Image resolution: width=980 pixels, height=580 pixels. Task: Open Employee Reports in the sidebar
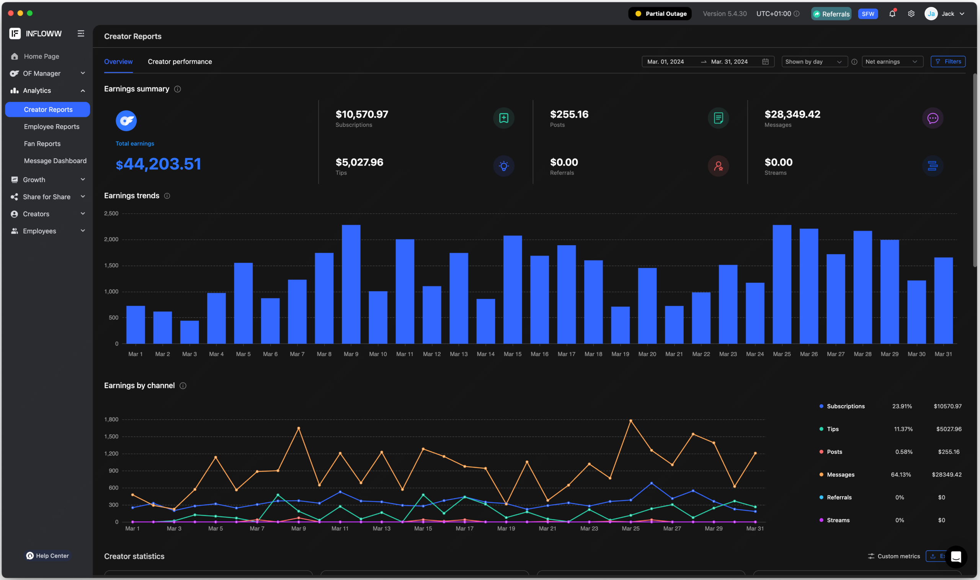52,127
